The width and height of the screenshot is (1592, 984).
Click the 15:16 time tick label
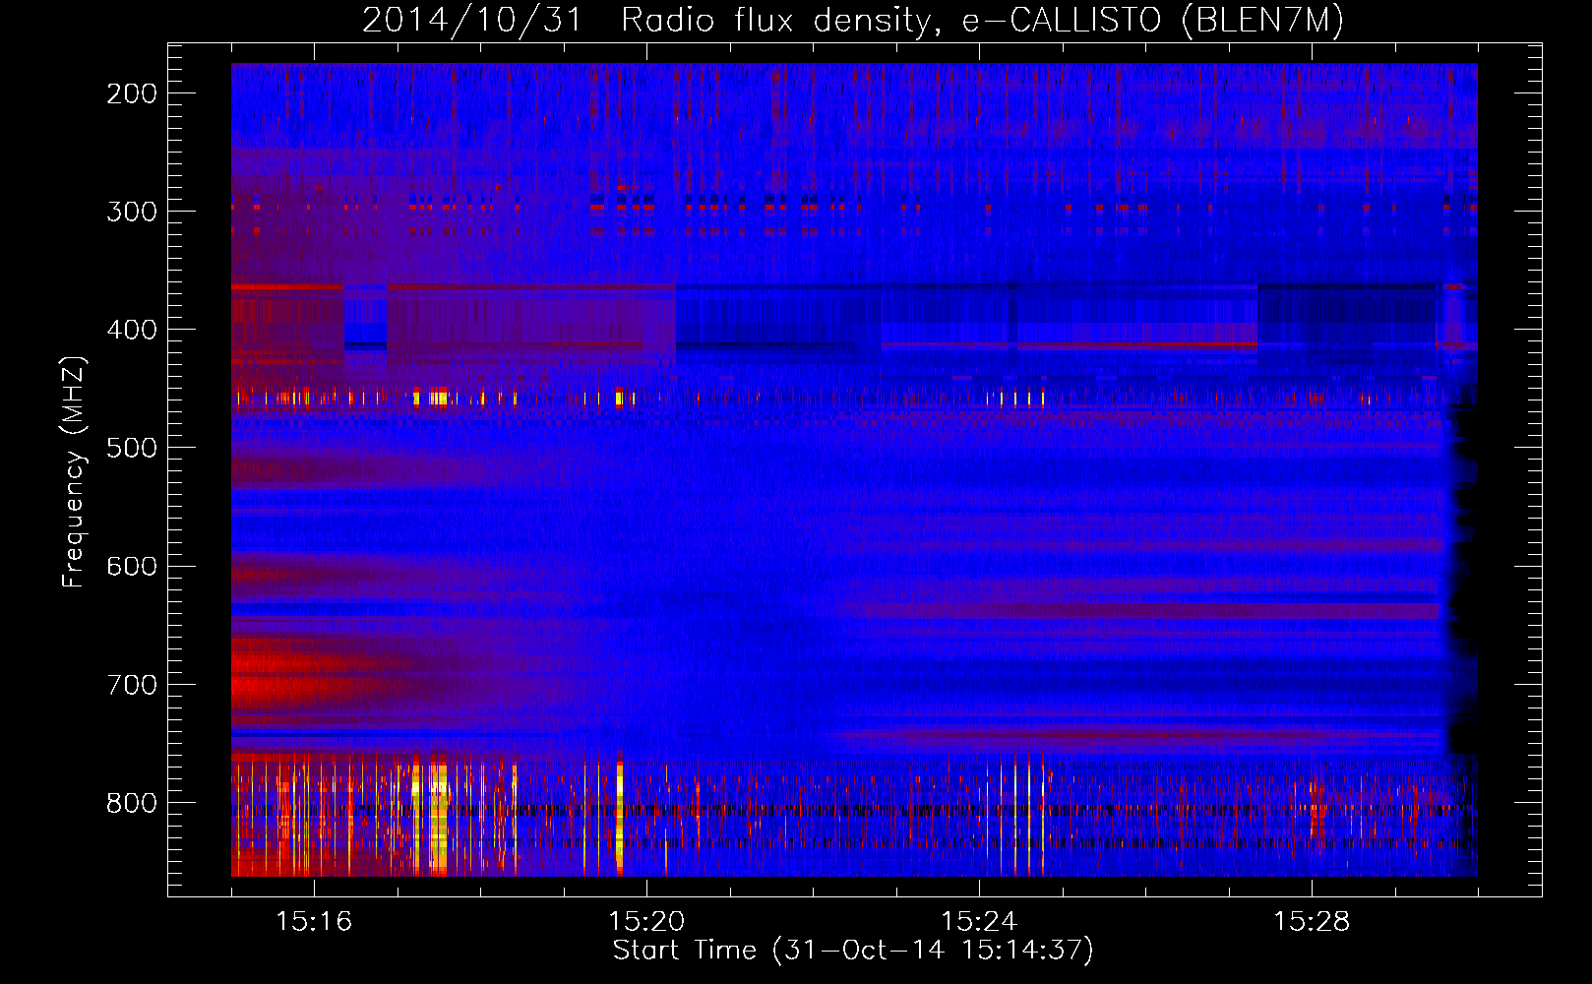click(x=314, y=921)
